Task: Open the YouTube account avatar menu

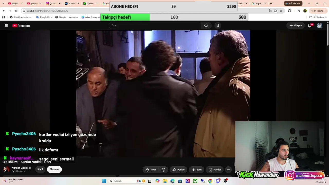Action: (x=319, y=25)
